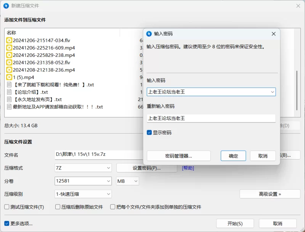Close the 输入密码 dialog
This screenshot has height=232, width=305.
click(273, 34)
